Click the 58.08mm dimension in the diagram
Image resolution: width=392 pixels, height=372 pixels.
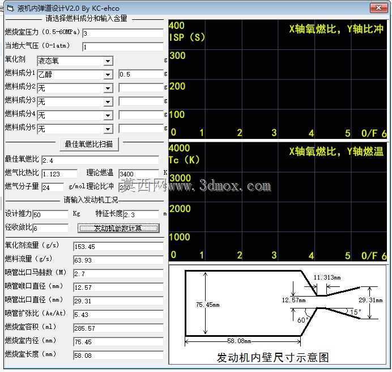tap(239, 341)
